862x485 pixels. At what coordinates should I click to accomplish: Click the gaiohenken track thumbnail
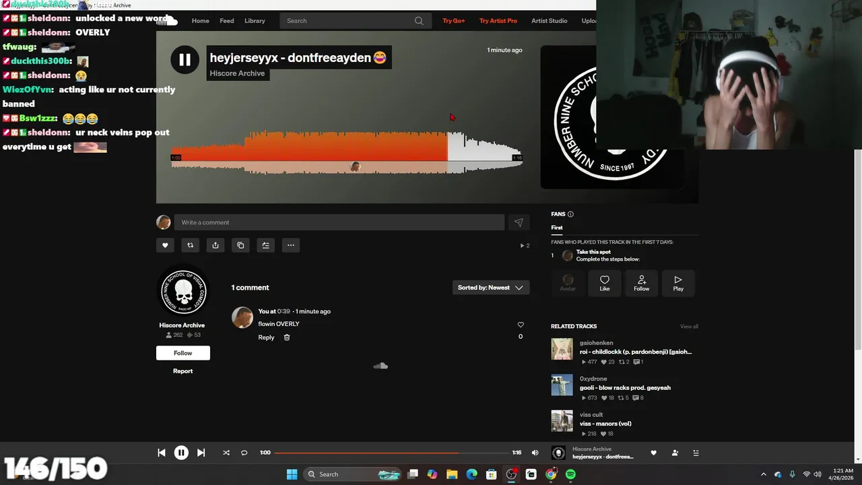(562, 349)
